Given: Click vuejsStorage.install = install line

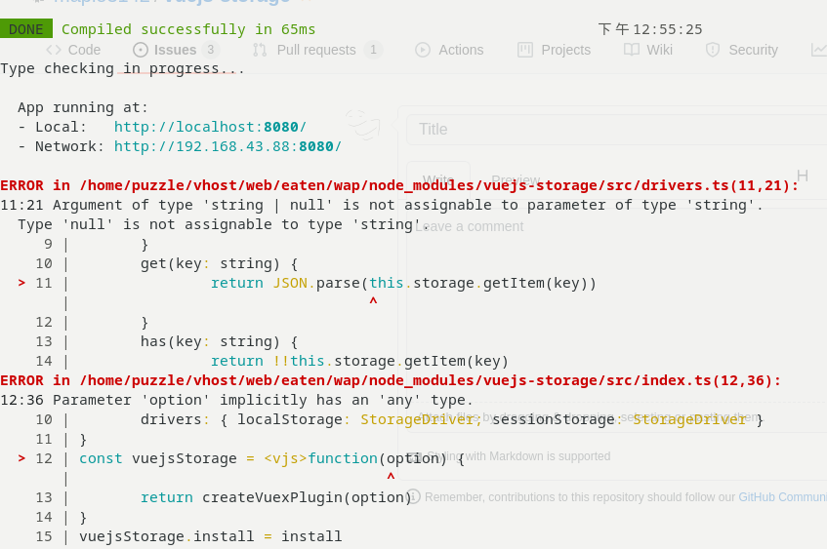Looking at the screenshot, I should click(211, 536).
